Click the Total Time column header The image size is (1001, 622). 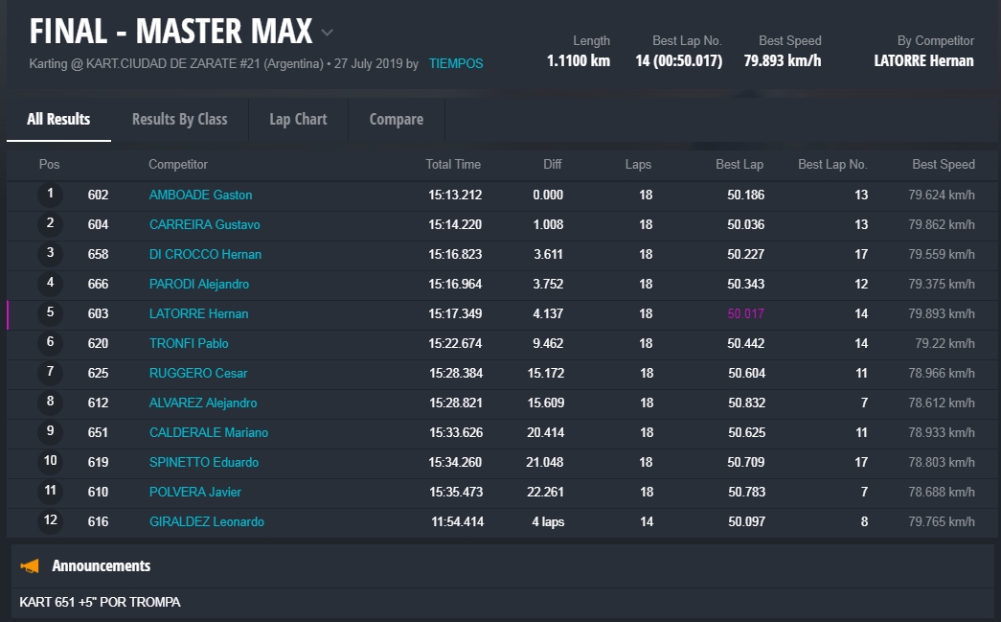point(453,164)
